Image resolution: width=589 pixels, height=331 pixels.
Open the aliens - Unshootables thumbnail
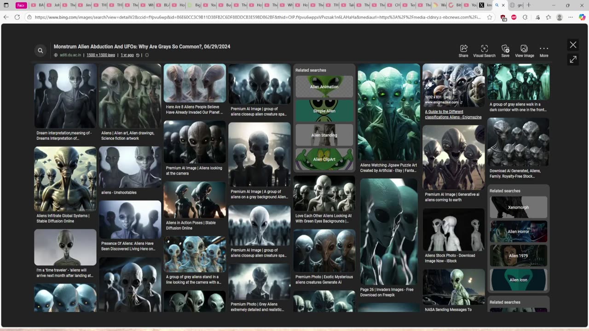point(130,167)
